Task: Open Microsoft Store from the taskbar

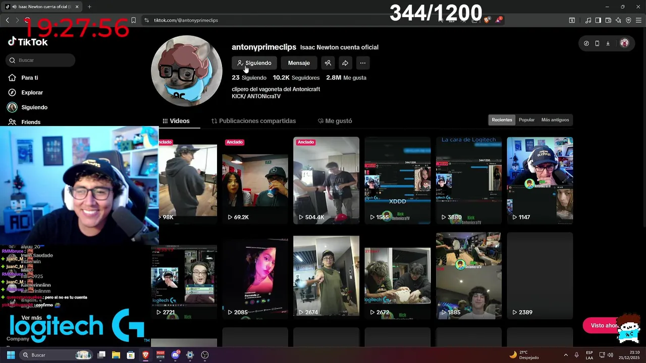Action: click(x=131, y=355)
